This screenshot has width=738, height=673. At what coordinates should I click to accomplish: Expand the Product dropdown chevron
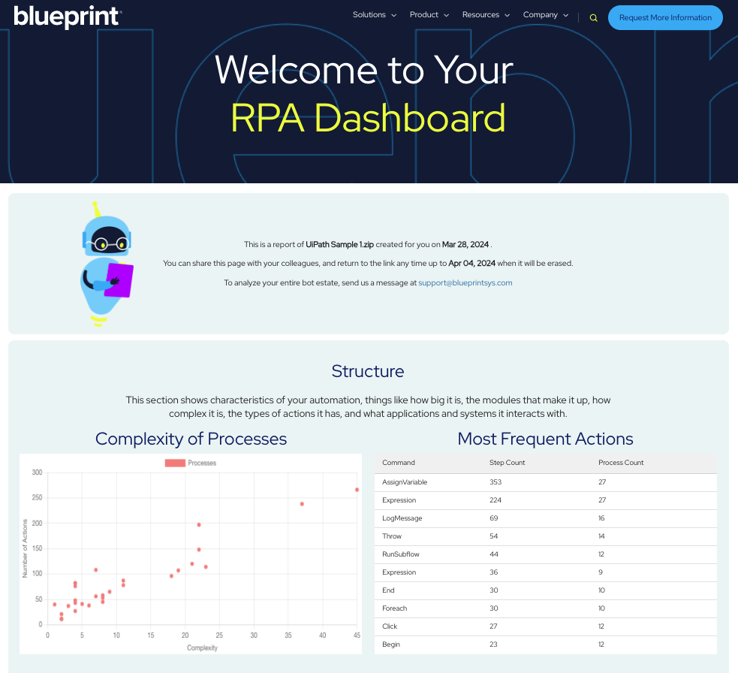click(447, 15)
